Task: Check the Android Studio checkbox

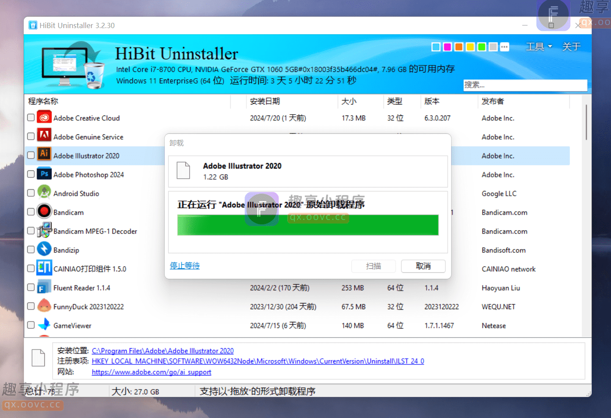Action: coord(31,193)
